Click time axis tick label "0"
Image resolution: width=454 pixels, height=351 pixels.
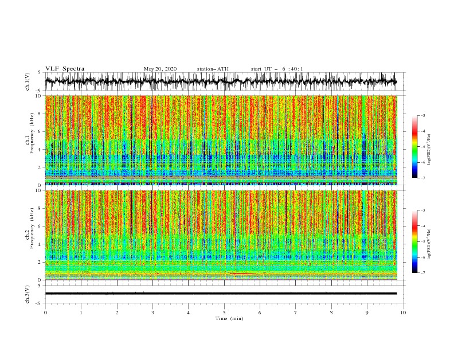click(x=45, y=313)
